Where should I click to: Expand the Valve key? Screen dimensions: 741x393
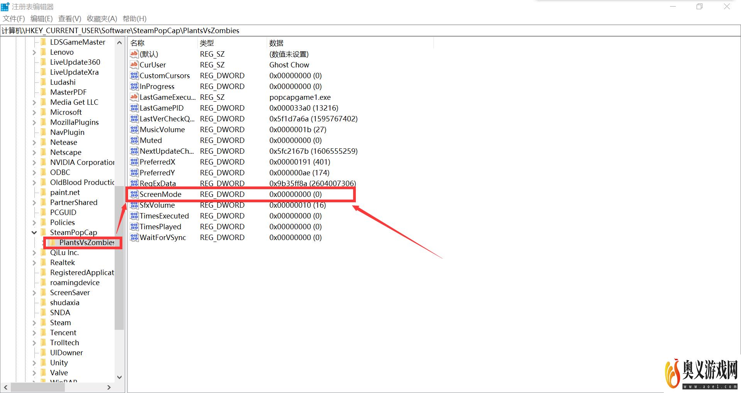(34, 373)
